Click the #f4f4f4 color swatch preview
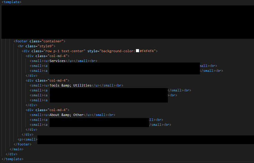This screenshot has height=163, width=254. [138, 51]
